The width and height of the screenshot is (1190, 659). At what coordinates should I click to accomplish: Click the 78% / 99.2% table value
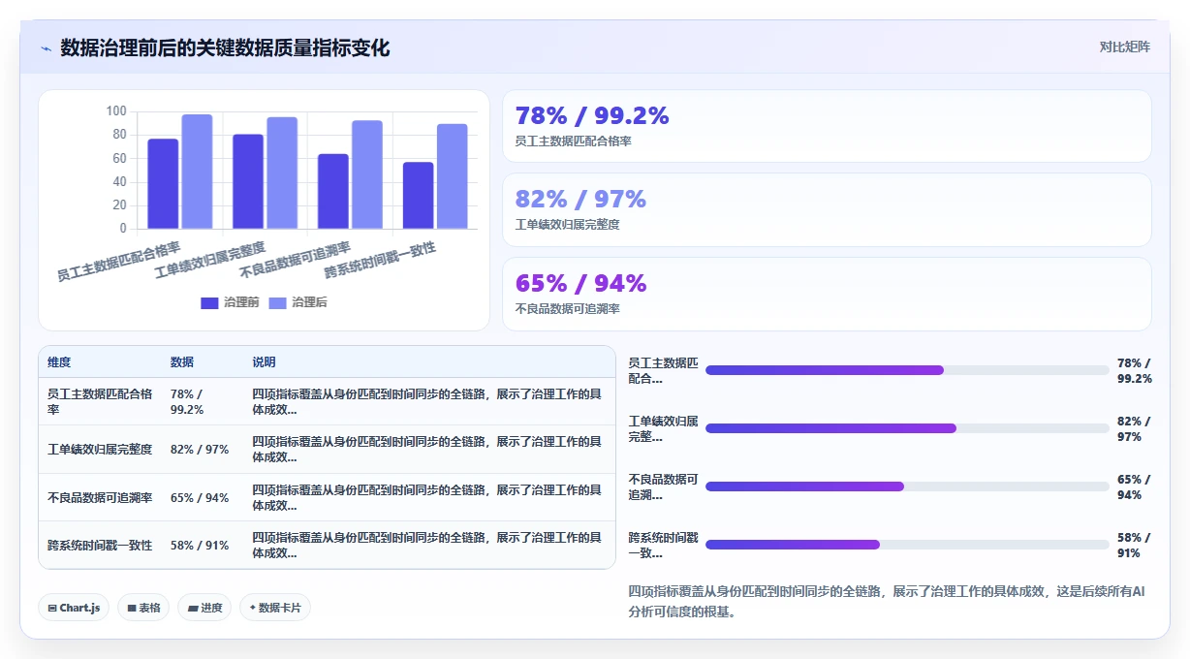pos(188,401)
